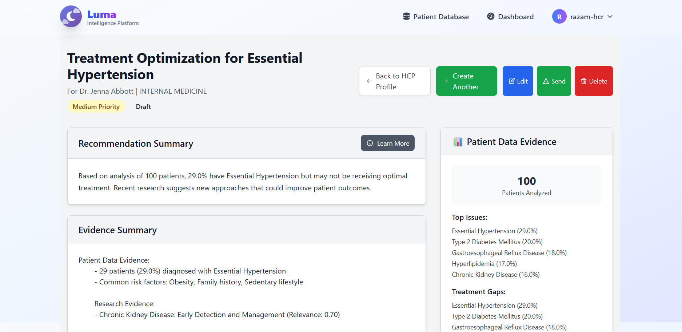Expand the razam-hcr account dropdown chevron
This screenshot has width=682, height=332.
coord(610,17)
